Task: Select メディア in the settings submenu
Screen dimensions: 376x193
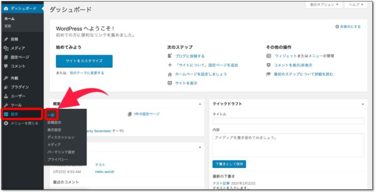Action: click(x=54, y=144)
